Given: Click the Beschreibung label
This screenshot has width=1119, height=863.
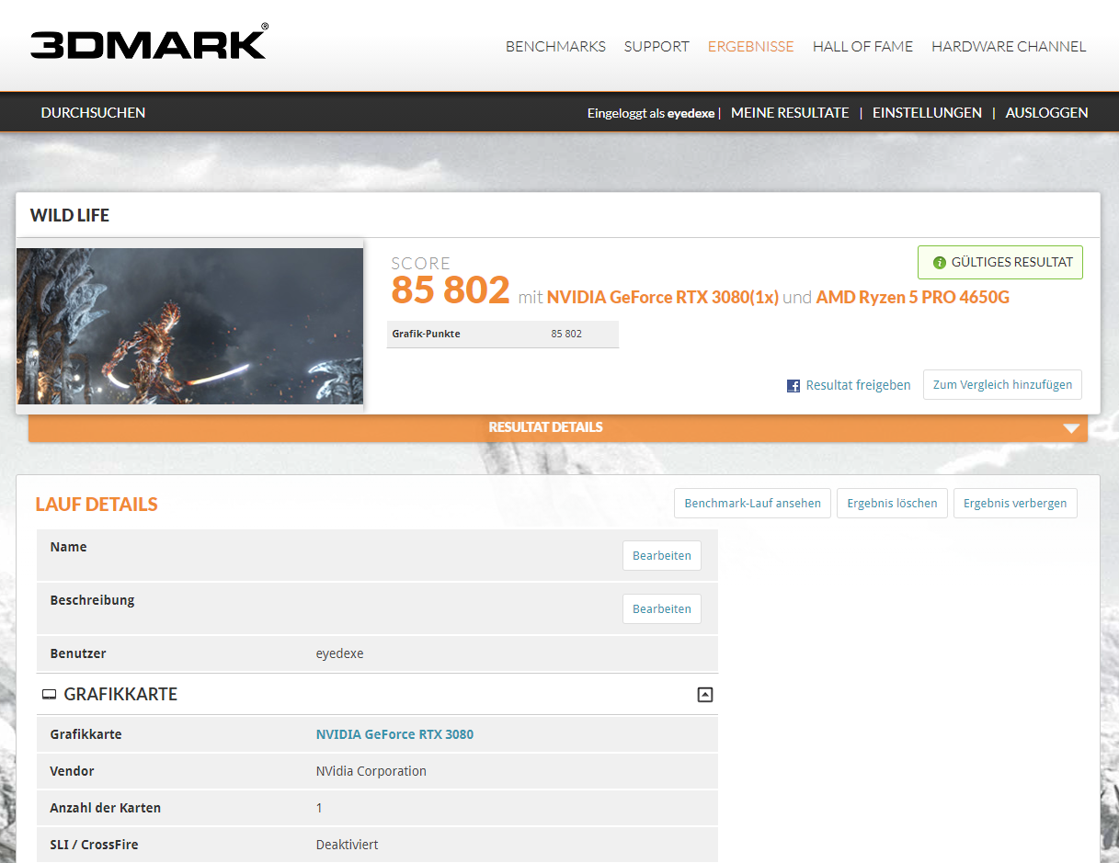Looking at the screenshot, I should [93, 600].
